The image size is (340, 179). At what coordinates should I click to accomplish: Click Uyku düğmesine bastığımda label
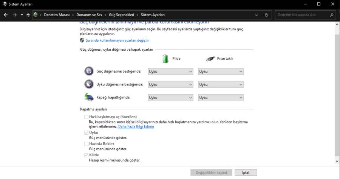120,84
